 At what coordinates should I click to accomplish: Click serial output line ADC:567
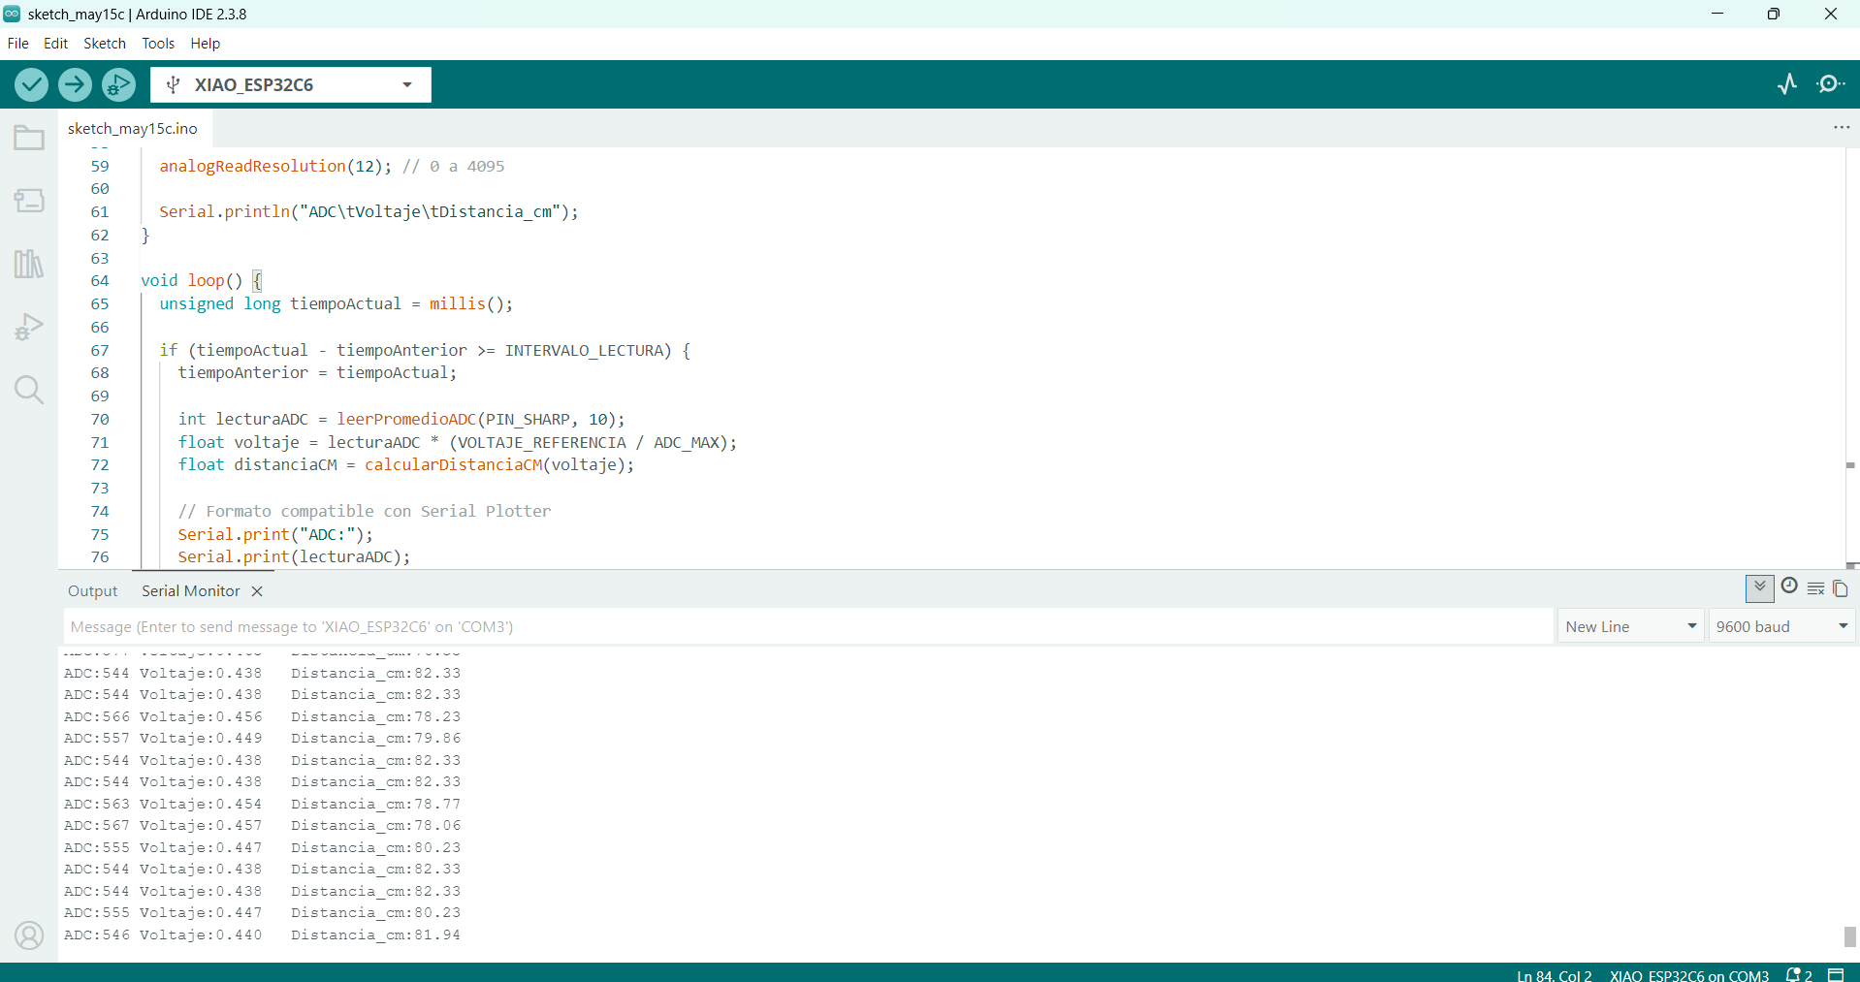[262, 826]
